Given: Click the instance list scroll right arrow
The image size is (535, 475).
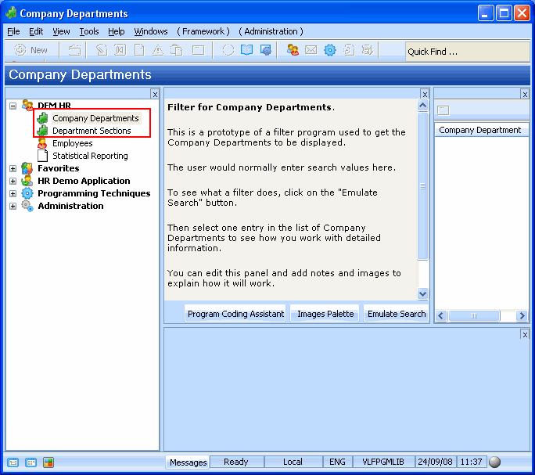Looking at the screenshot, I should (x=522, y=315).
